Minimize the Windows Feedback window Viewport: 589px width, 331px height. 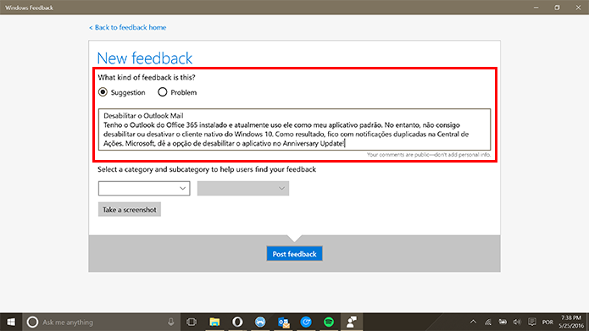pos(536,8)
